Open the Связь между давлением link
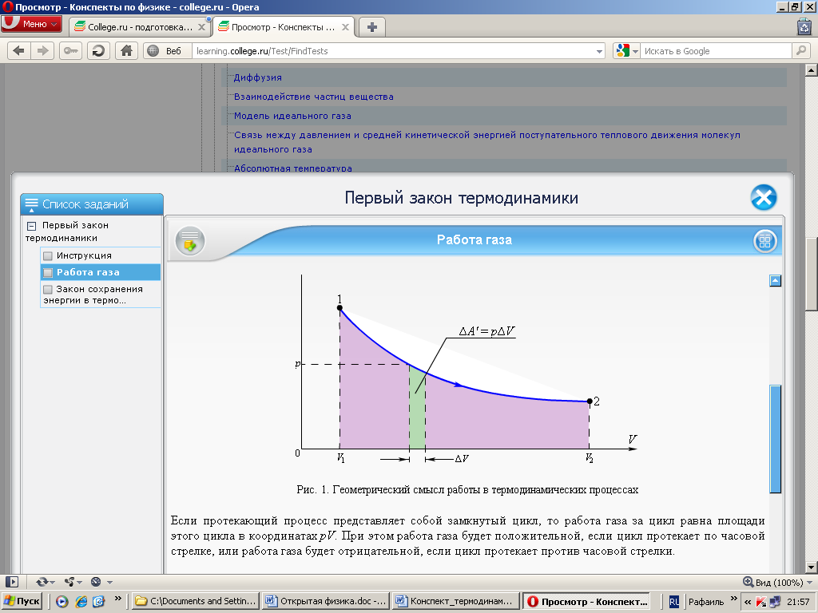The image size is (818, 613). pos(486,142)
